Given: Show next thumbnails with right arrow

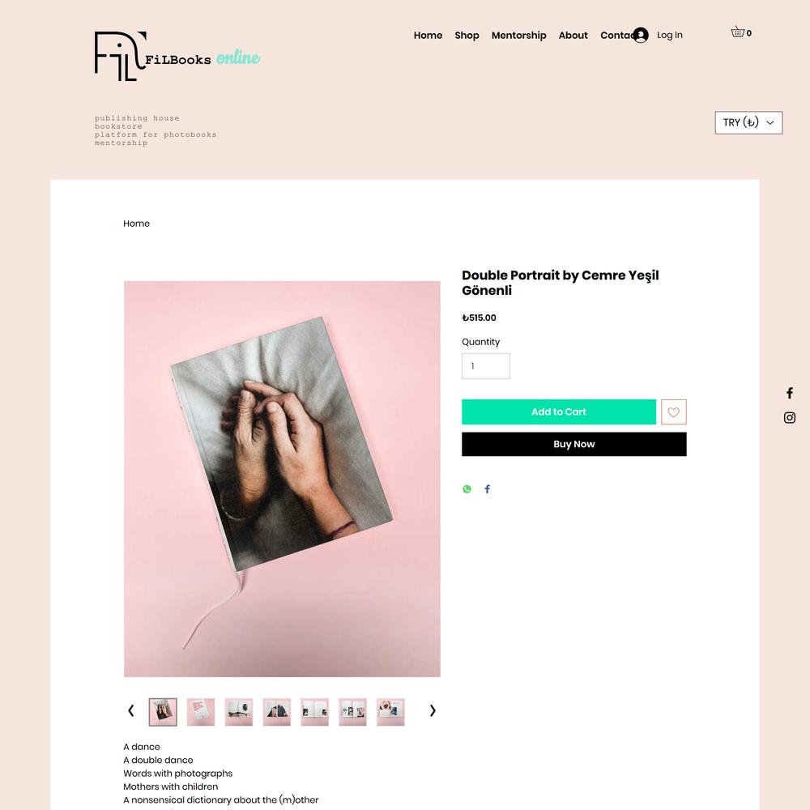Looking at the screenshot, I should click(433, 711).
